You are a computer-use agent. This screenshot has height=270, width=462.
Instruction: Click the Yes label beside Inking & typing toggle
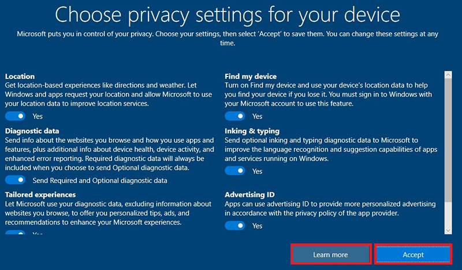tap(257, 172)
